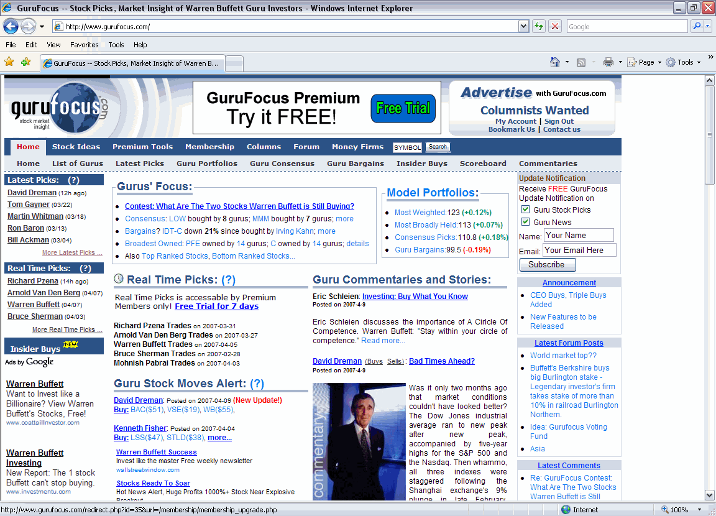
Task: Click the Your Name input field
Action: pyautogui.click(x=578, y=236)
